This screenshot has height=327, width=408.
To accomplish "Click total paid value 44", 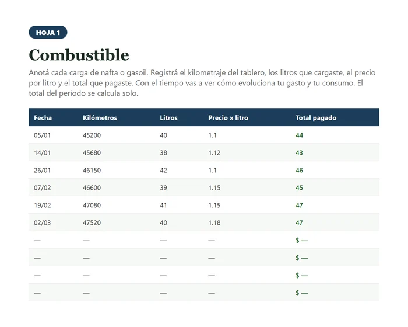I will pyautogui.click(x=299, y=135).
